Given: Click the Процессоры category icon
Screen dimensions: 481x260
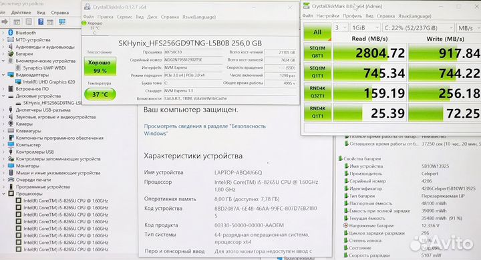Looking at the screenshot, I should (11, 194).
